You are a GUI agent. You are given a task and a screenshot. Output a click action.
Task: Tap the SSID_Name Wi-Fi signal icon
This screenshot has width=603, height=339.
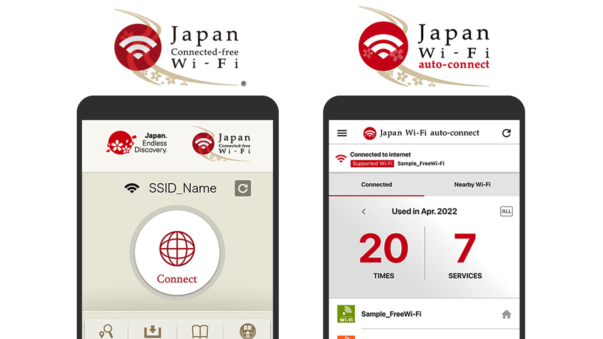coord(132,188)
